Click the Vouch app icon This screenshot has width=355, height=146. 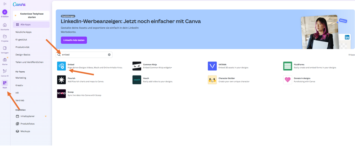(x=137, y=80)
